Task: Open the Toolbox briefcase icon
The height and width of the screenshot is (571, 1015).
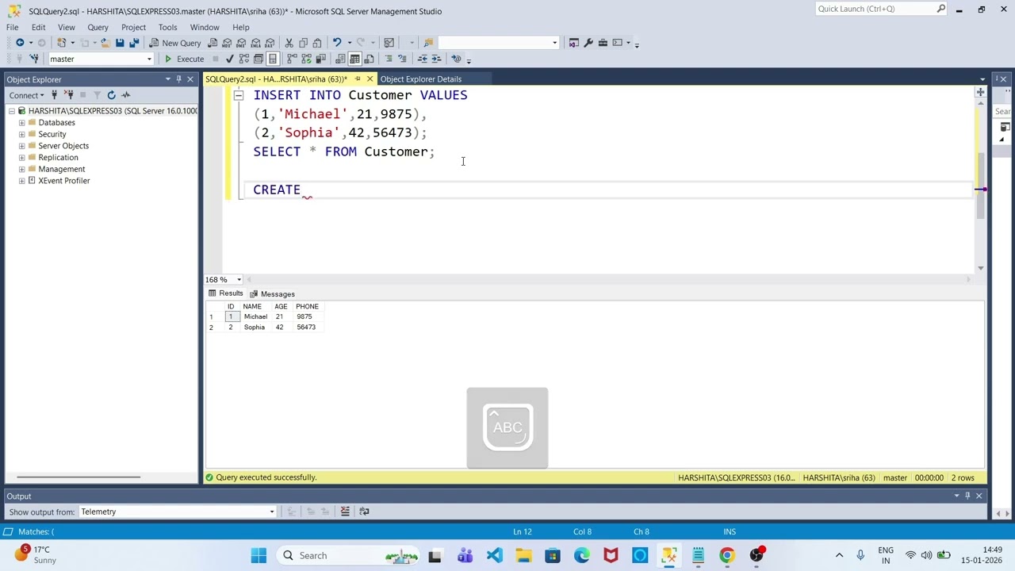Action: point(603,43)
